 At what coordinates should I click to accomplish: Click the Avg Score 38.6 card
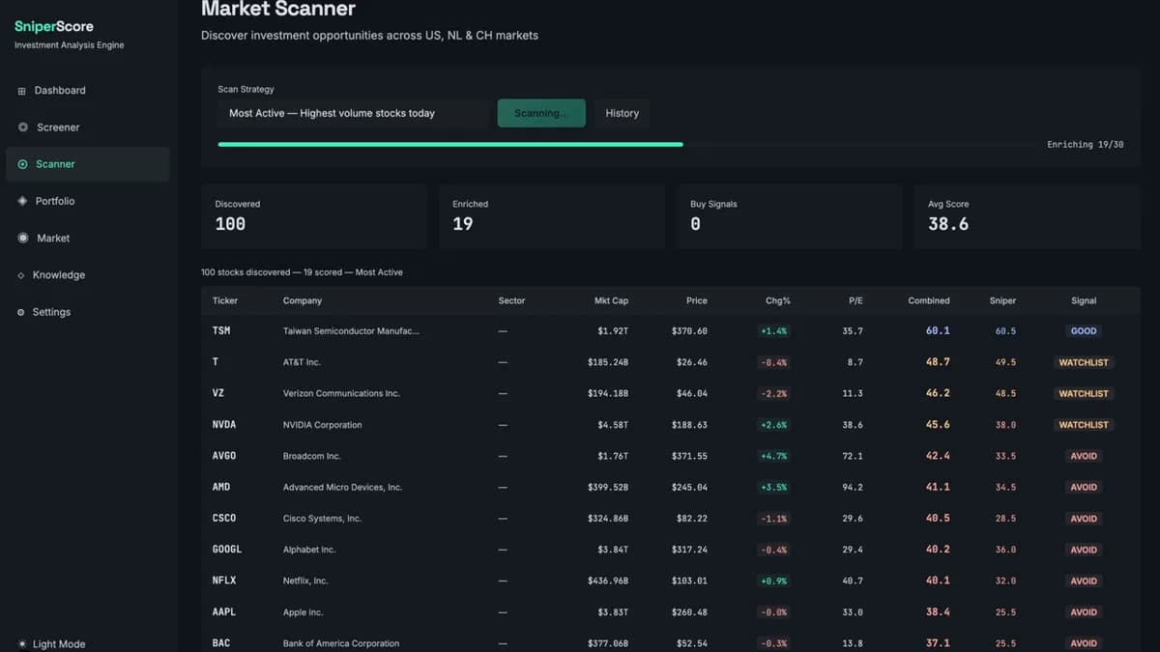[x=1028, y=216]
